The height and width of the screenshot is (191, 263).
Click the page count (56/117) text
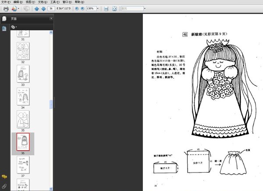point(64,8)
